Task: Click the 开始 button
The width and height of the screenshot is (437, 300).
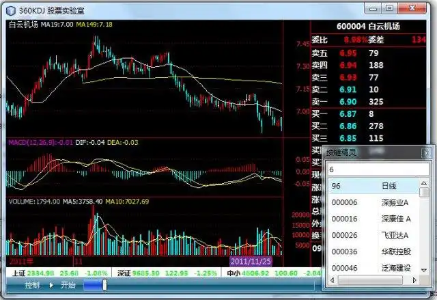Action: [x=68, y=285]
